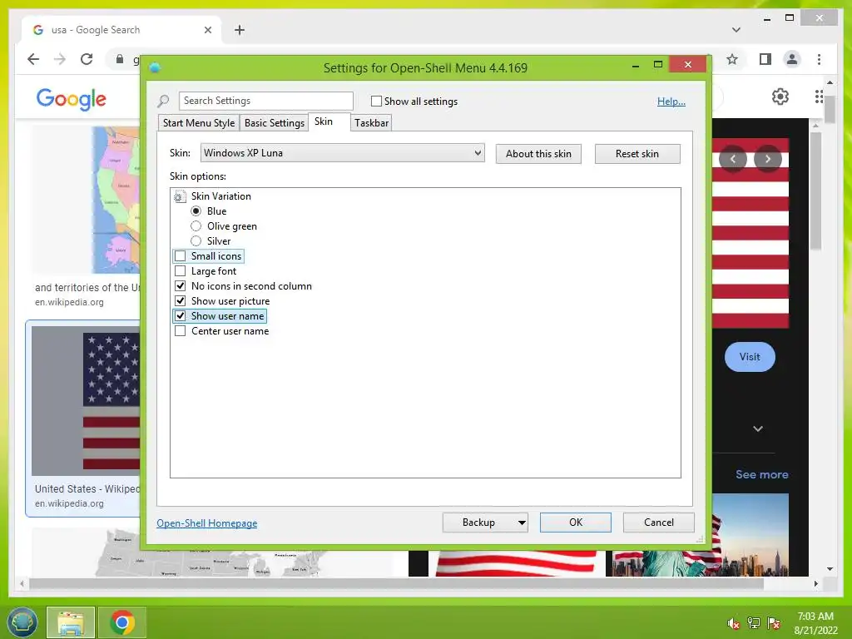Confirm settings with OK
Image resolution: width=852 pixels, height=639 pixels.
[x=576, y=523]
